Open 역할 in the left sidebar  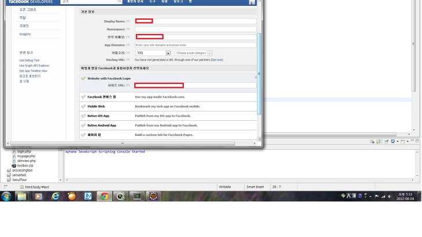tap(23, 17)
